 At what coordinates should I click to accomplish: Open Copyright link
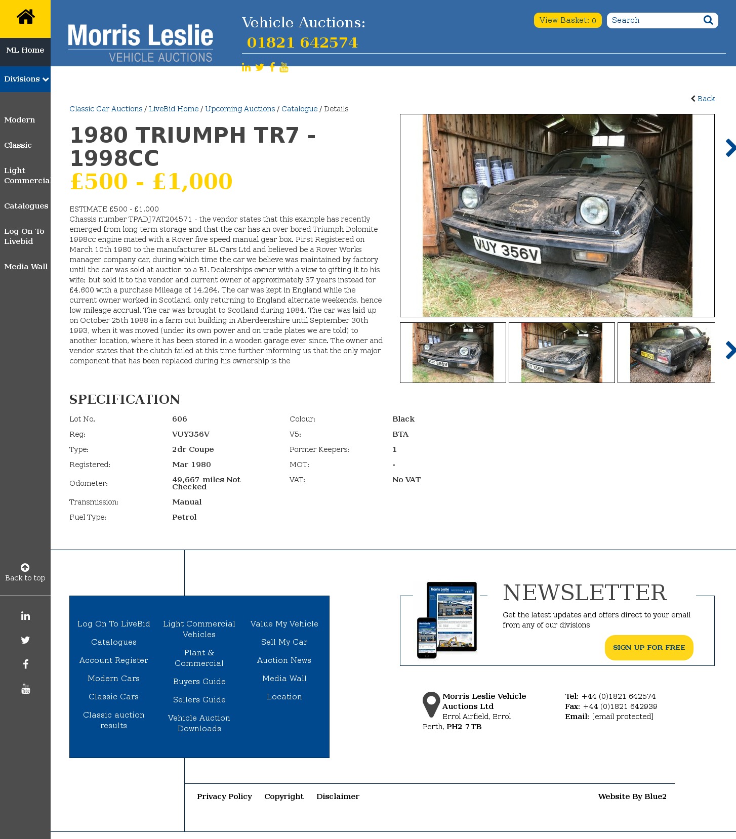tap(284, 796)
